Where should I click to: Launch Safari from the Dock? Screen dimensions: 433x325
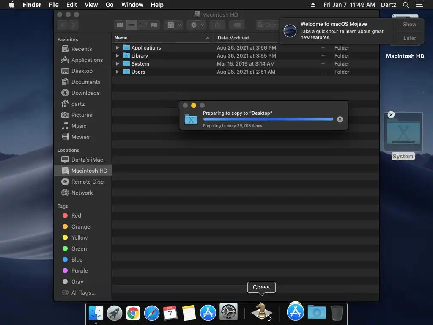[152, 313]
